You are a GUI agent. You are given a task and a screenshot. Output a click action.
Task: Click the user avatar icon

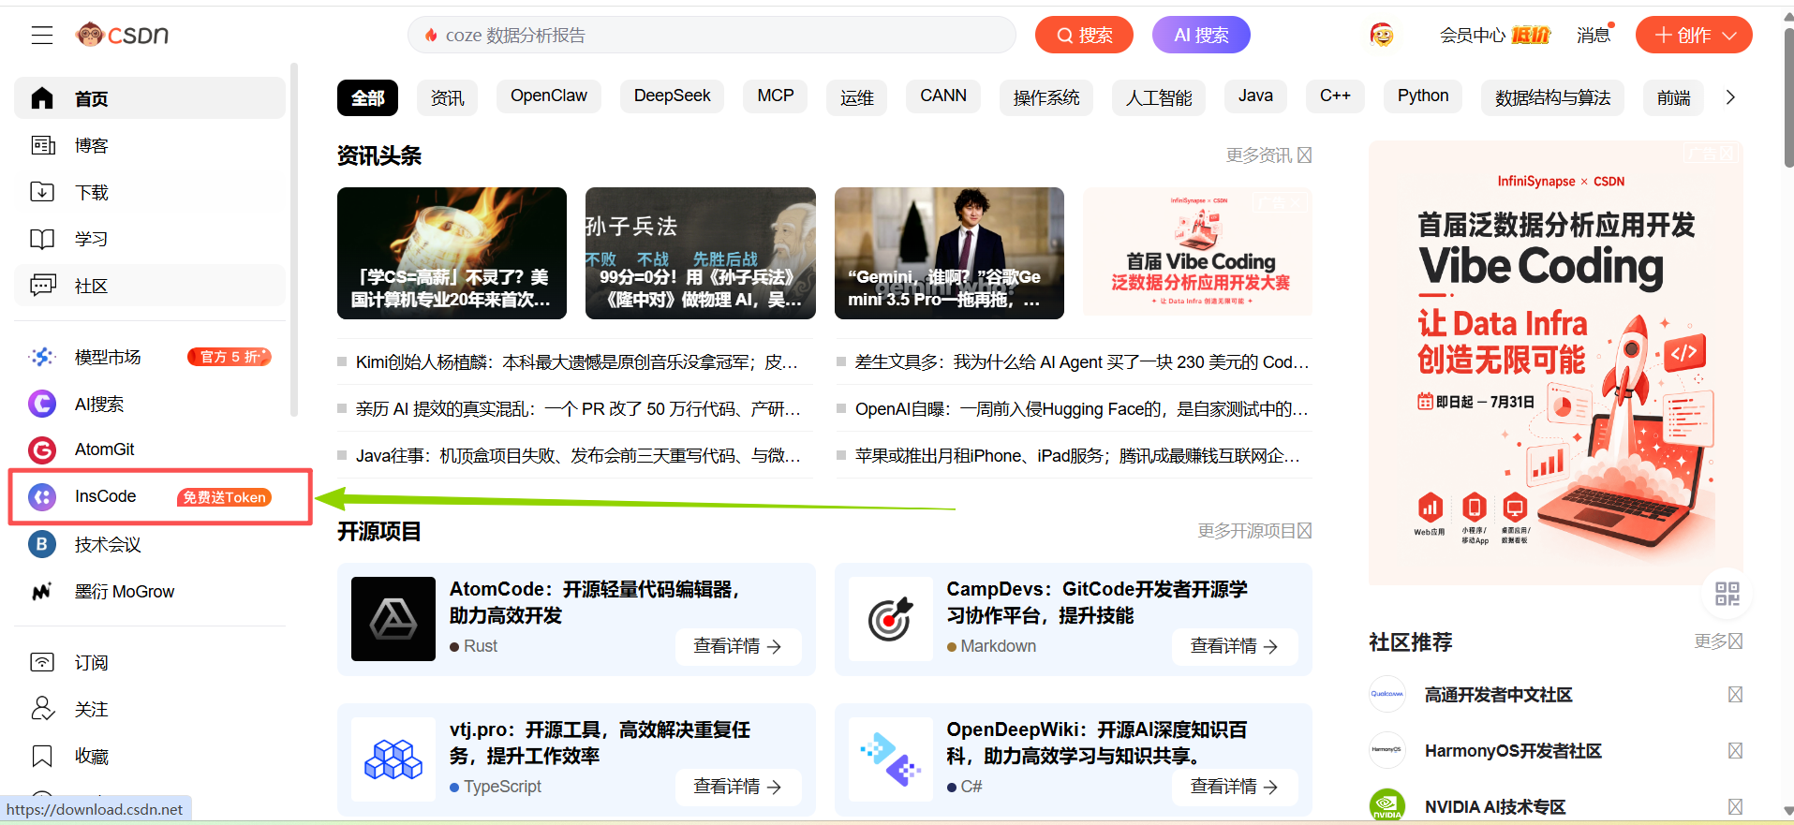(1382, 36)
